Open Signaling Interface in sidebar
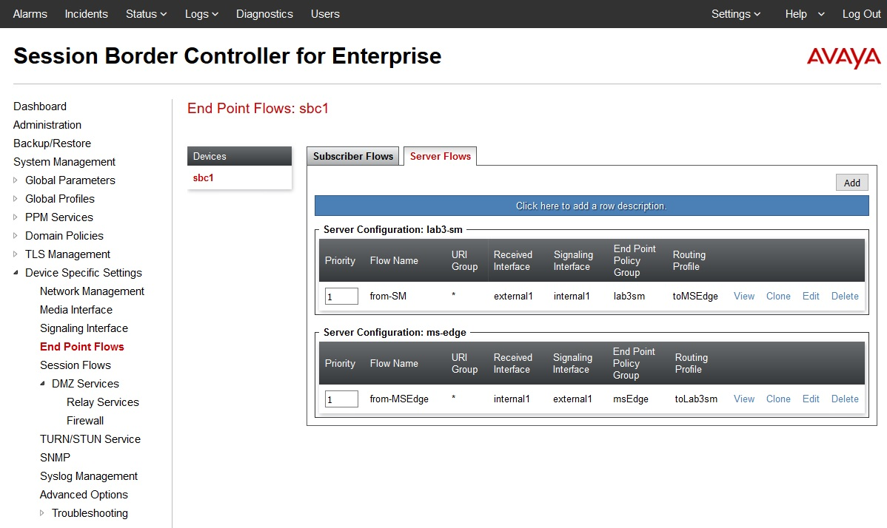 point(84,328)
